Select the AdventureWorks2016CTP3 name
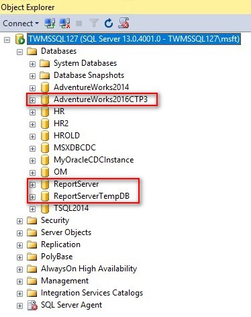This screenshot has height=317, width=251. coord(101,99)
